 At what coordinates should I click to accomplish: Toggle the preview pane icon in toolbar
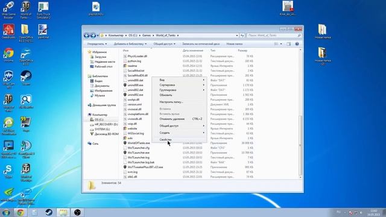tap(288, 44)
